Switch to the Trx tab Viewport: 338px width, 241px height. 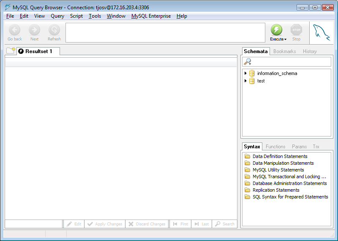316,147
